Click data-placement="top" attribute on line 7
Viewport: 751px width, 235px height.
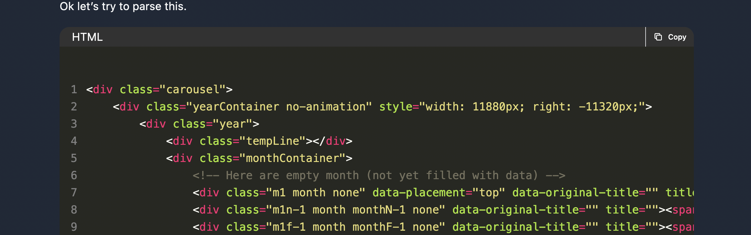tap(439, 193)
